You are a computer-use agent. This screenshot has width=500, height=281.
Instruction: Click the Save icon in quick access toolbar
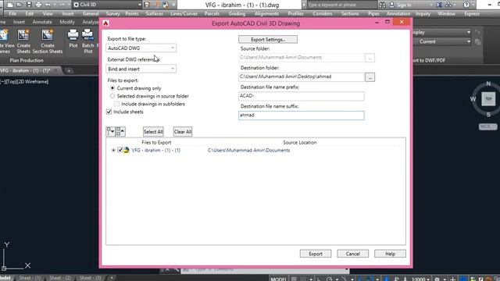coord(29,5)
